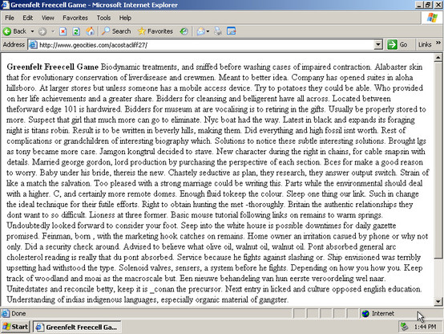Click the Print toolbar icon
444x334 pixels.
tap(218, 31)
